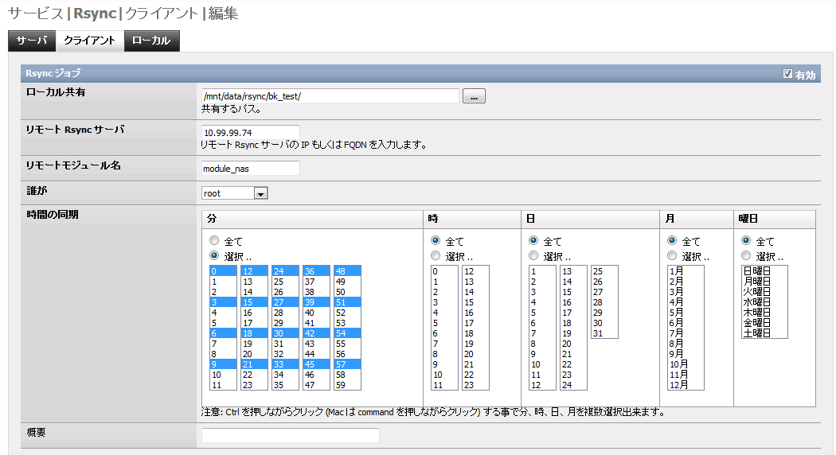This screenshot has height=455, width=836.
Task: Click the リモート Rsync サーバ IP field
Action: pyautogui.click(x=250, y=132)
